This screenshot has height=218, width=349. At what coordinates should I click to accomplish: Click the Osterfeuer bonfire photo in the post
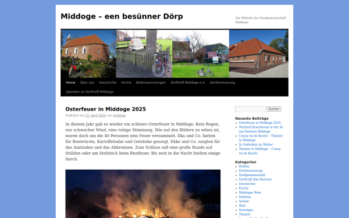[x=143, y=194]
